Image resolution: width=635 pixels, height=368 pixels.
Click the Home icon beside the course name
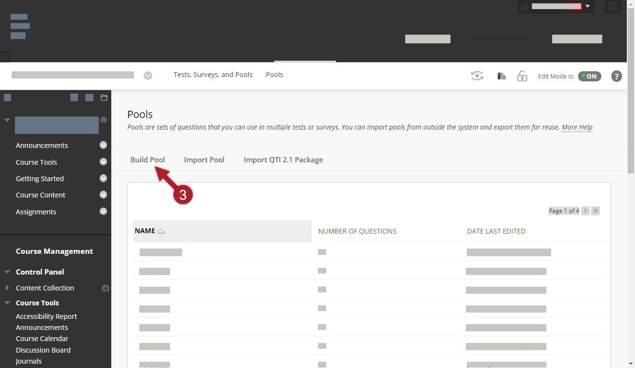[103, 119]
